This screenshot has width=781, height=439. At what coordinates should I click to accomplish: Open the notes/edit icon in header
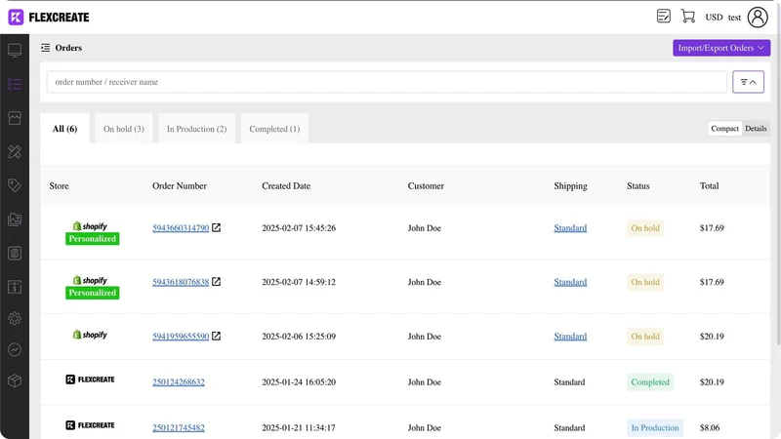pos(664,17)
